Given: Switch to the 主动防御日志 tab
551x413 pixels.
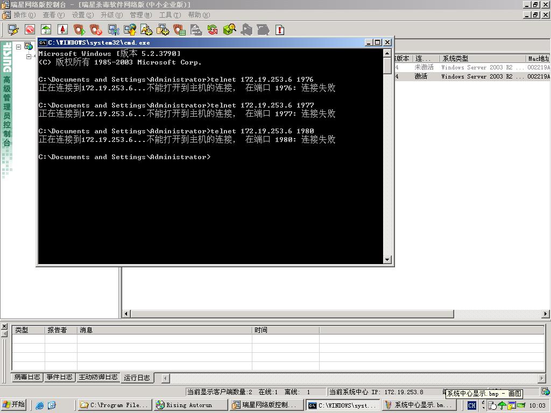Looking at the screenshot, I should pyautogui.click(x=98, y=377).
